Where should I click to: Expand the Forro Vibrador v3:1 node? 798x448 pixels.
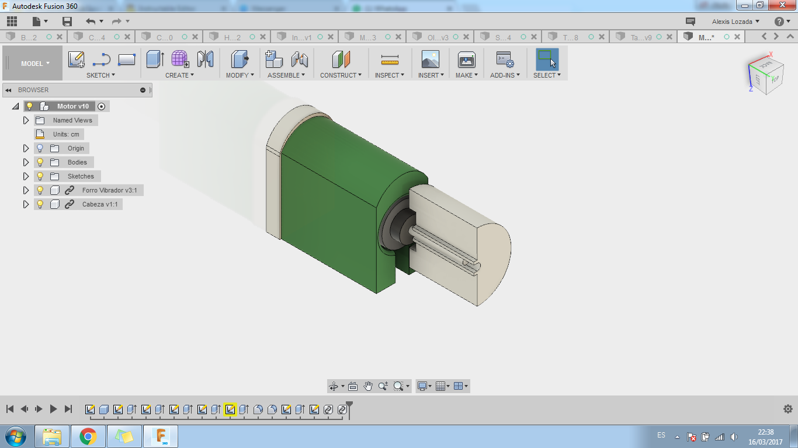tap(26, 190)
